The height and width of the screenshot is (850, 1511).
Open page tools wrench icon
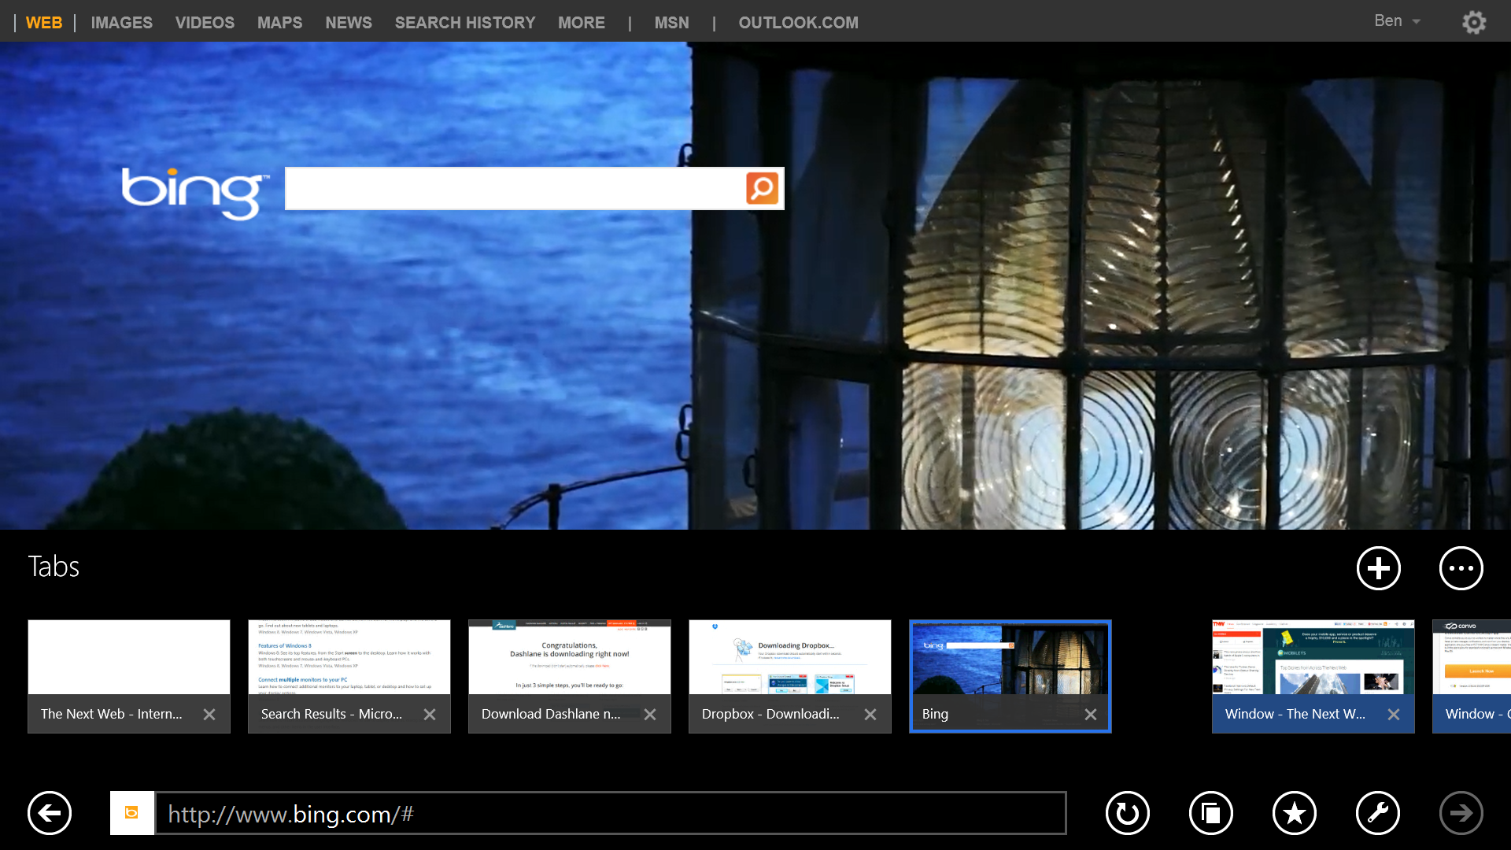pos(1378,813)
